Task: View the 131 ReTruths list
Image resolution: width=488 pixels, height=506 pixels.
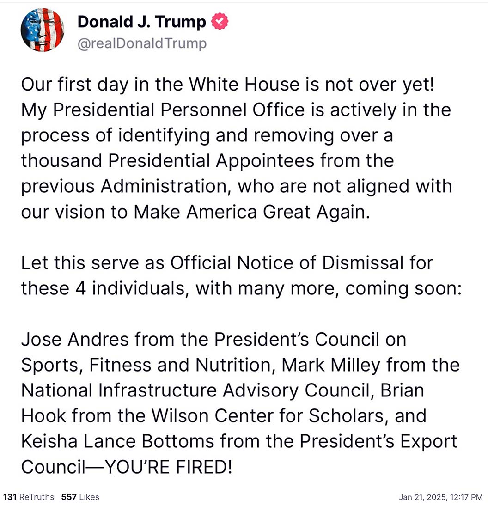Action: point(28,497)
